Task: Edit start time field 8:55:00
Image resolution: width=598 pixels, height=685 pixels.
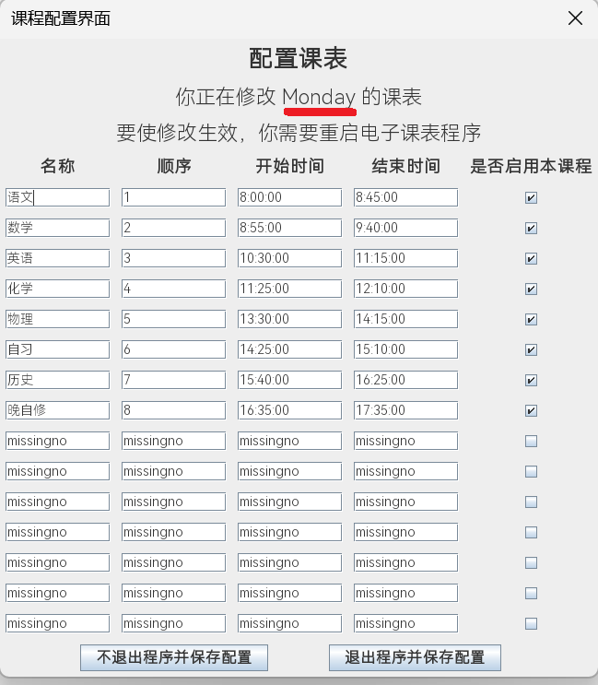Action: 290,228
